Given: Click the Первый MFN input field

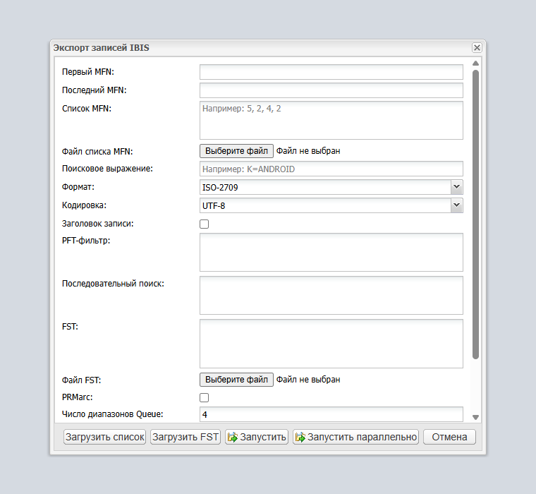Looking at the screenshot, I should (331, 72).
